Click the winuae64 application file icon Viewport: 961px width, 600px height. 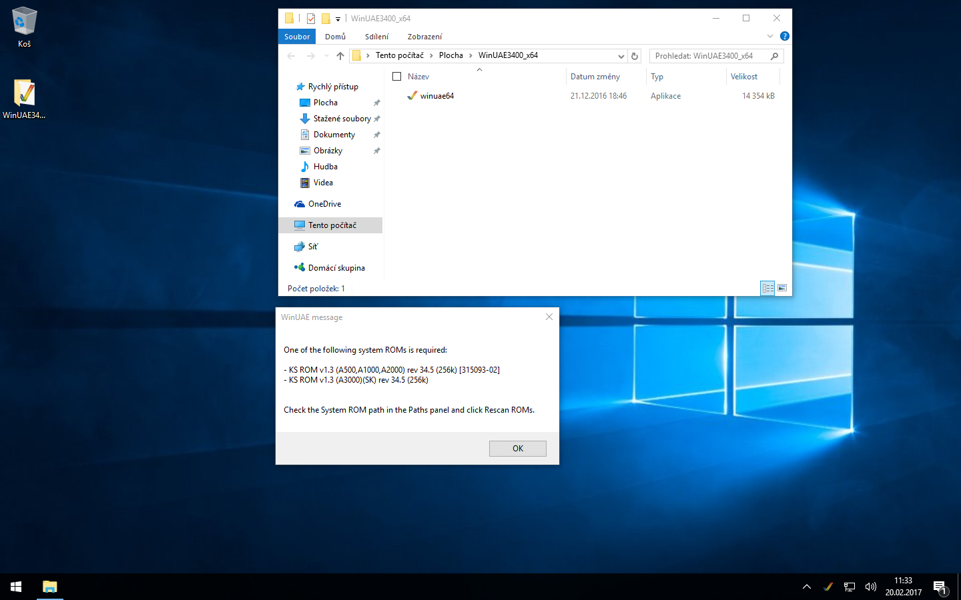tap(412, 96)
